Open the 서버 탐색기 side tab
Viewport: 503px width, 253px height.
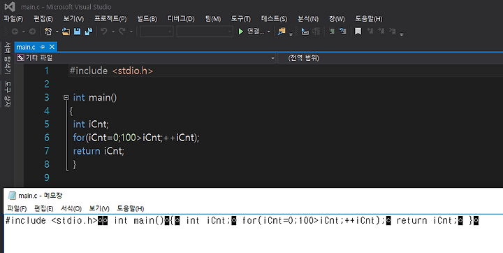point(8,58)
